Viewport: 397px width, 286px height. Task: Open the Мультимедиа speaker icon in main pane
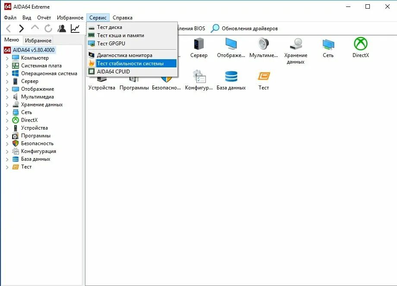point(263,44)
